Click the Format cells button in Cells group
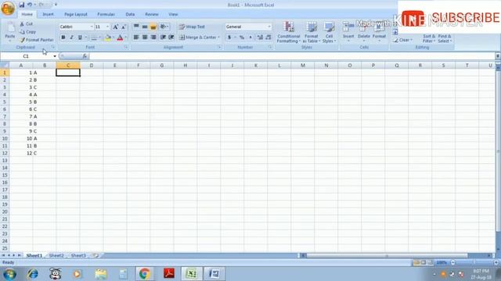This screenshot has height=281, width=501. [x=379, y=32]
